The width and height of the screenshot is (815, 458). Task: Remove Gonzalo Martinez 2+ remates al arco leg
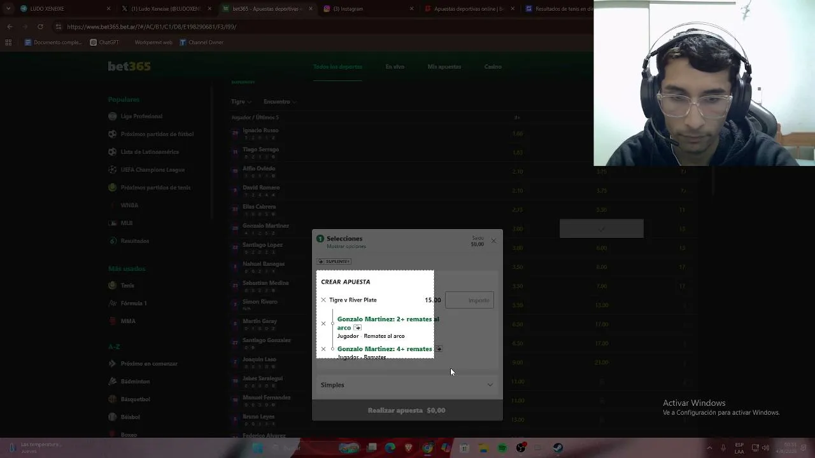pos(323,324)
